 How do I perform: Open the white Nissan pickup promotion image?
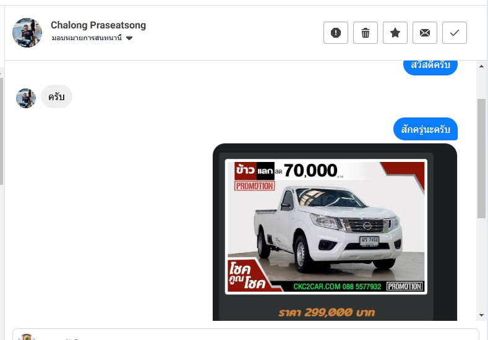pos(326,227)
